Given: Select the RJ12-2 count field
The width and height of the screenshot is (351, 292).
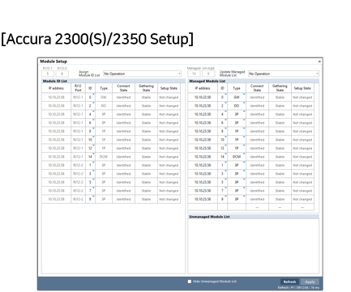Looking at the screenshot, I should (x=62, y=74).
